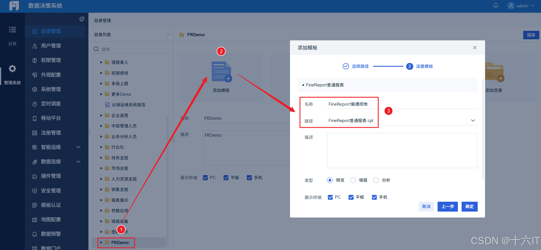This screenshot has height=250, width=541.
Task: Toggle 手机 checkbox in background FRDemo panel
Action: tap(249, 178)
